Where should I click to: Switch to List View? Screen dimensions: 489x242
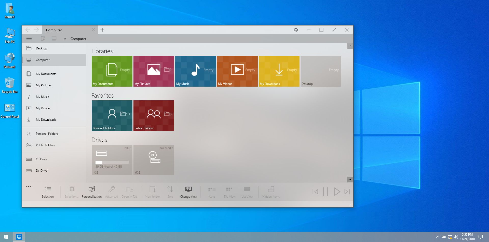point(247,191)
